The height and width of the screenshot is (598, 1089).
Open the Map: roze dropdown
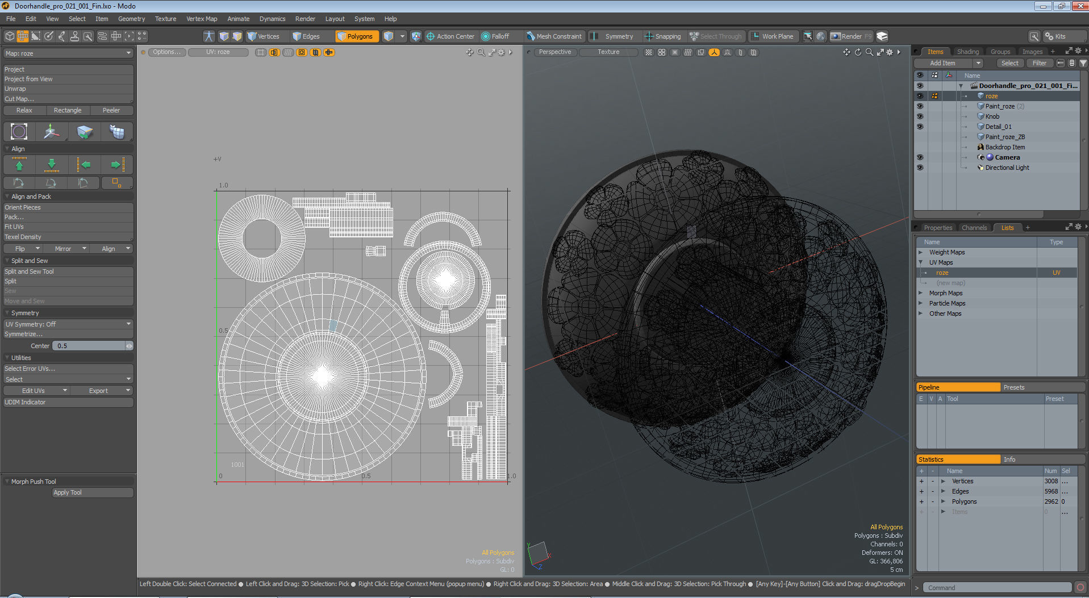point(68,53)
